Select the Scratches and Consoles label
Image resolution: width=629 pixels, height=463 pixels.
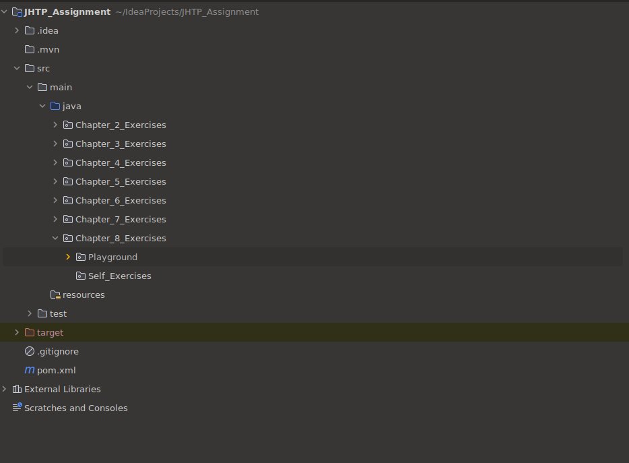point(76,408)
